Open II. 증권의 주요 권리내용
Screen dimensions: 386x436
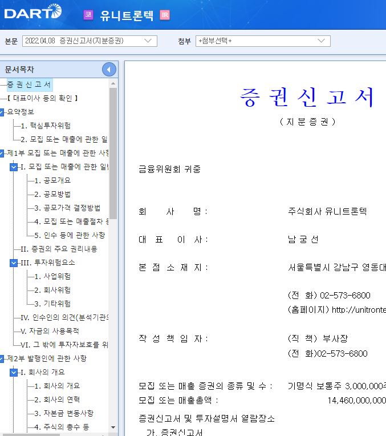point(59,249)
